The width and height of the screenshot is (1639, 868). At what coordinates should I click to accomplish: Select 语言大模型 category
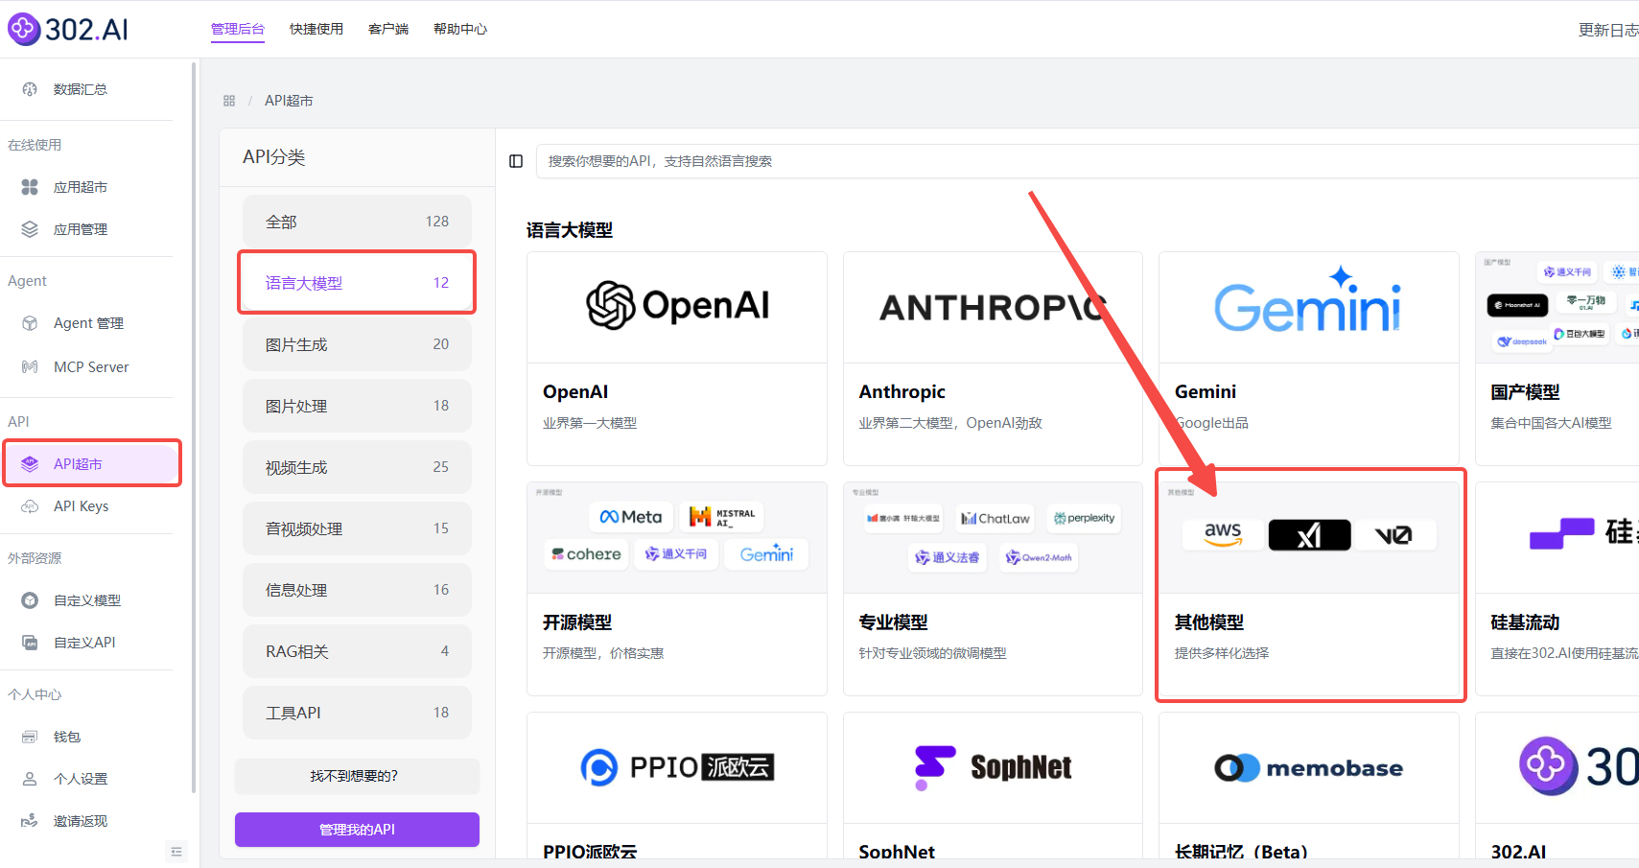pyautogui.click(x=357, y=283)
